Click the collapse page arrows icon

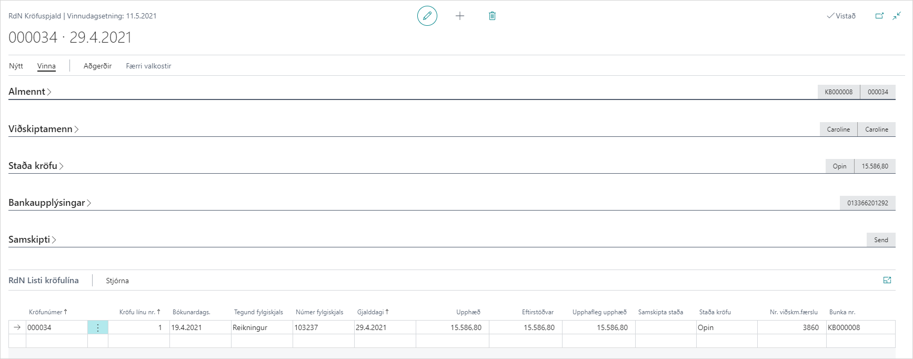coord(897,16)
